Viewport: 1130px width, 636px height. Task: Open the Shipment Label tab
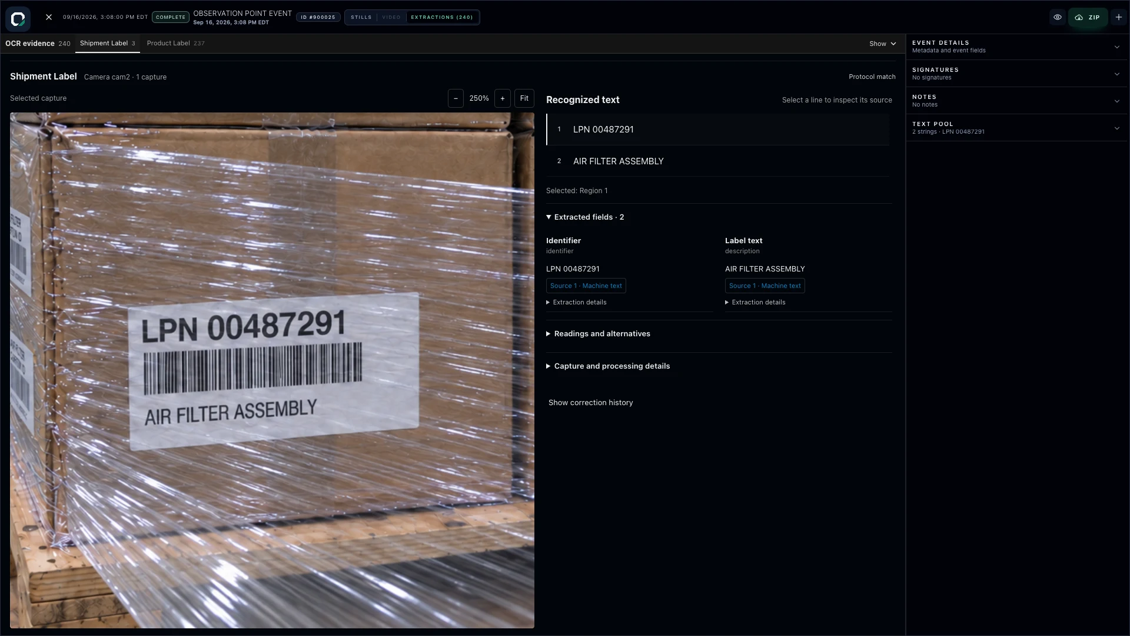point(108,44)
